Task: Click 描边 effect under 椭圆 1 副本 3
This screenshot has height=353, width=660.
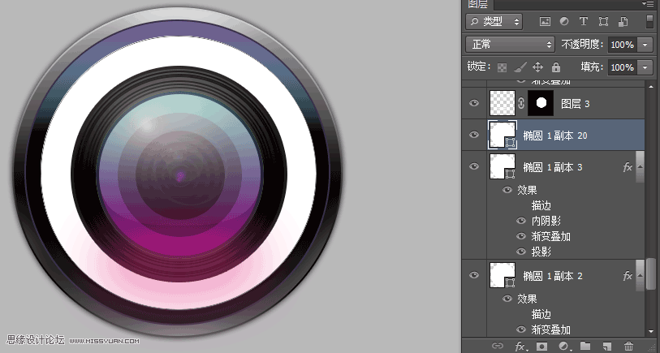Action: click(x=541, y=205)
